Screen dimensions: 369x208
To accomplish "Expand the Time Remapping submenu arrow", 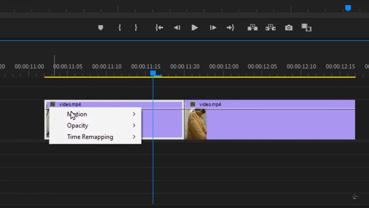I will pyautogui.click(x=134, y=137).
